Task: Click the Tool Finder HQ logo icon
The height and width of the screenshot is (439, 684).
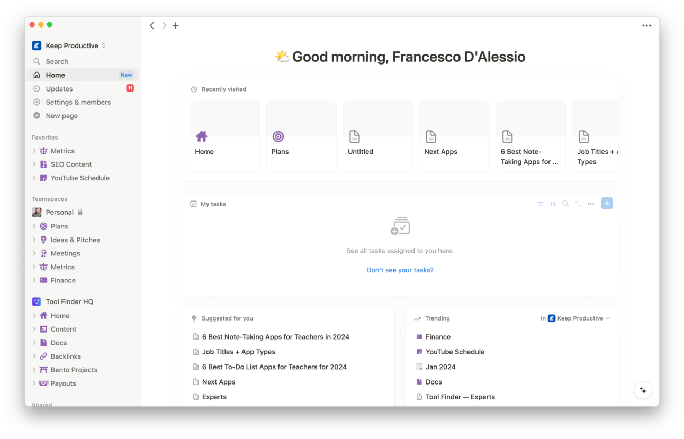Action: (x=37, y=301)
